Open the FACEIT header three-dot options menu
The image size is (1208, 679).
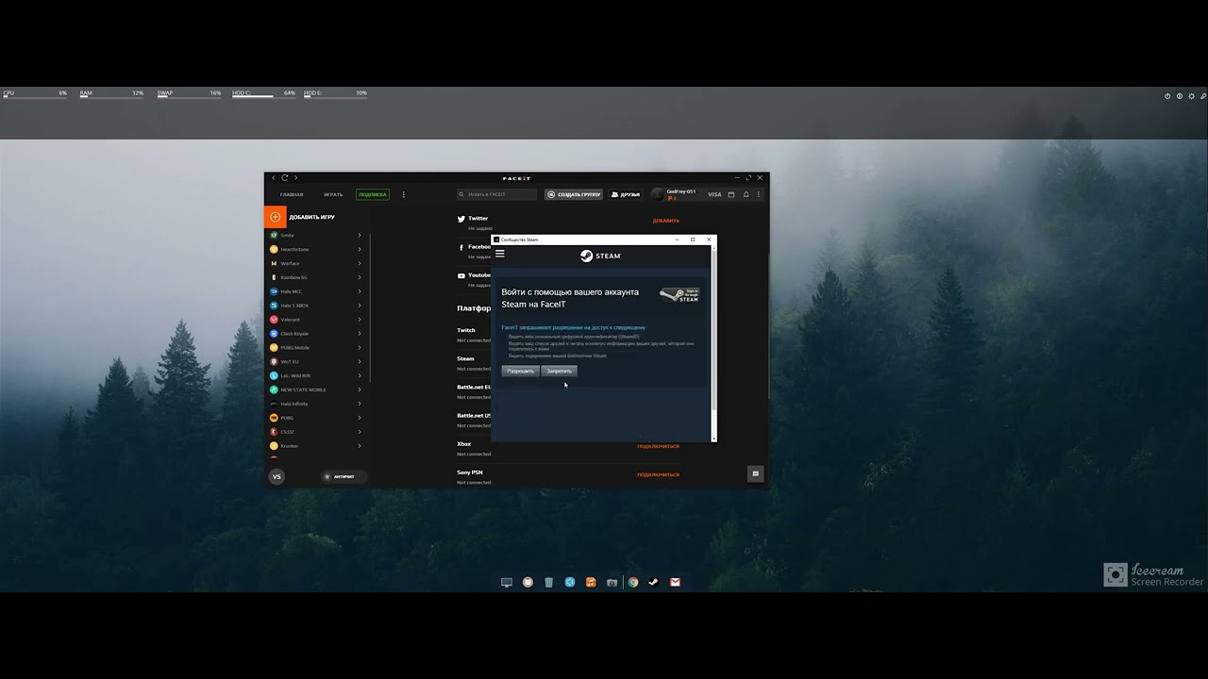[x=758, y=194]
